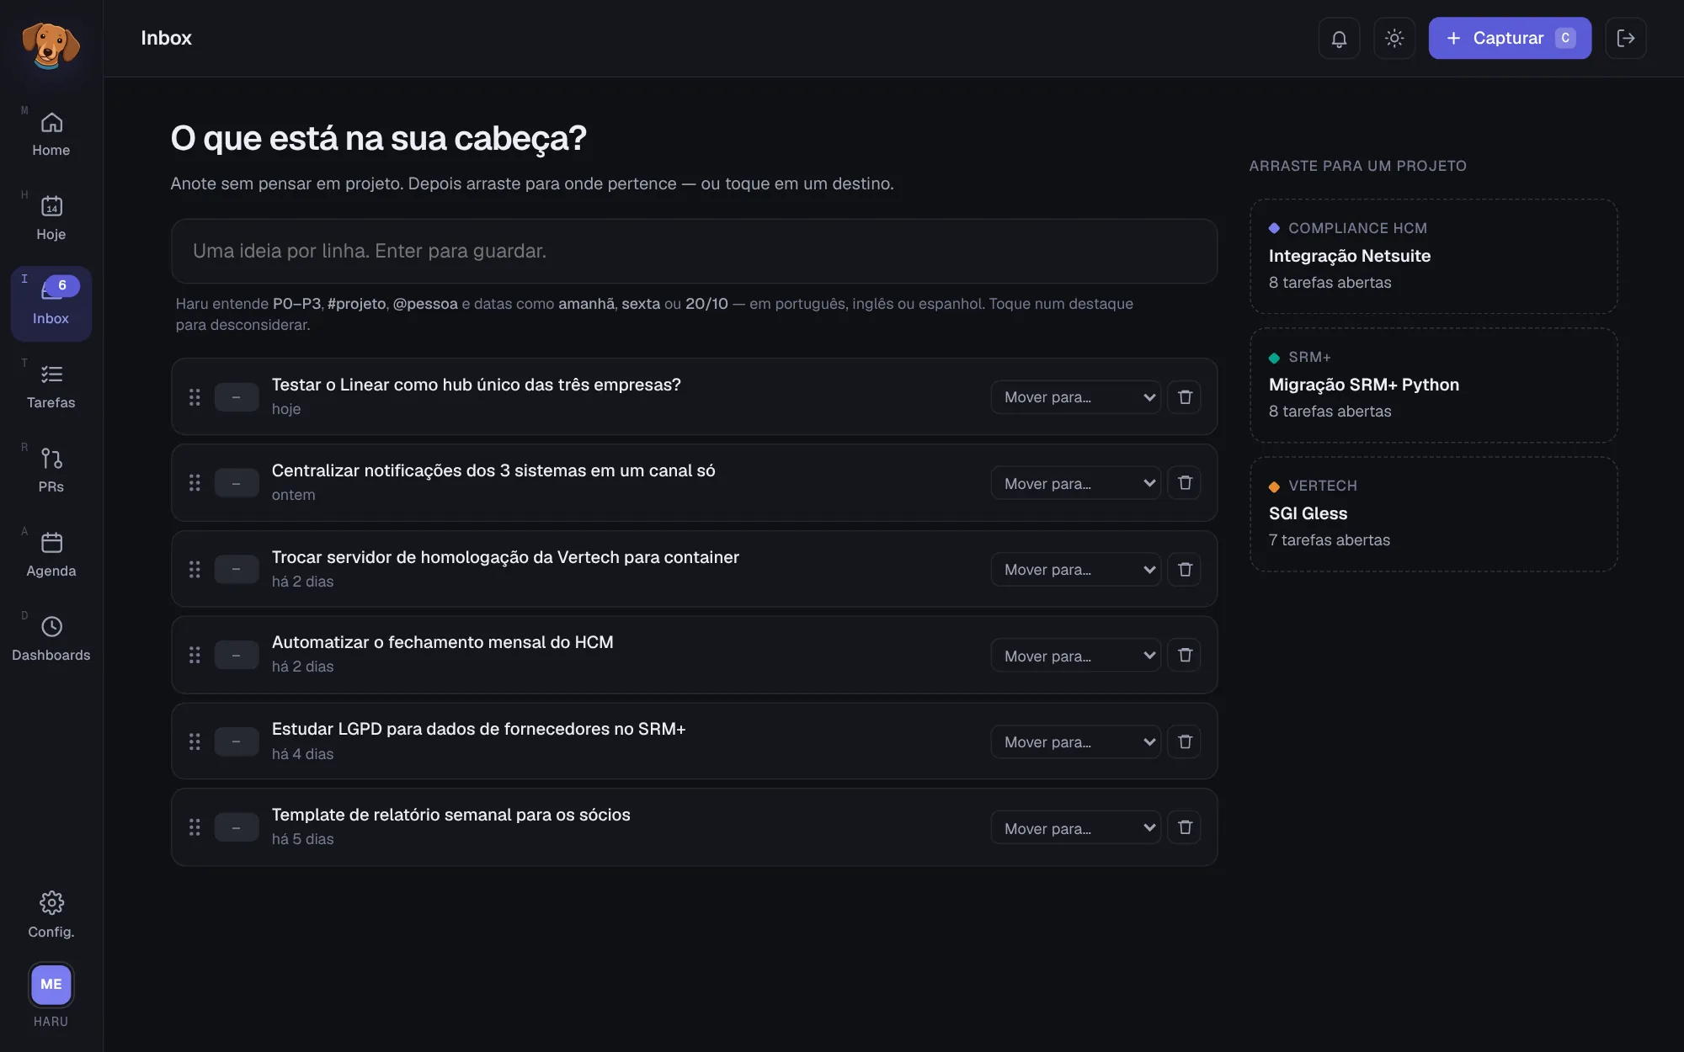Viewport: 1684px width, 1052px height.
Task: Select SGI Gless project card
Action: click(x=1434, y=514)
